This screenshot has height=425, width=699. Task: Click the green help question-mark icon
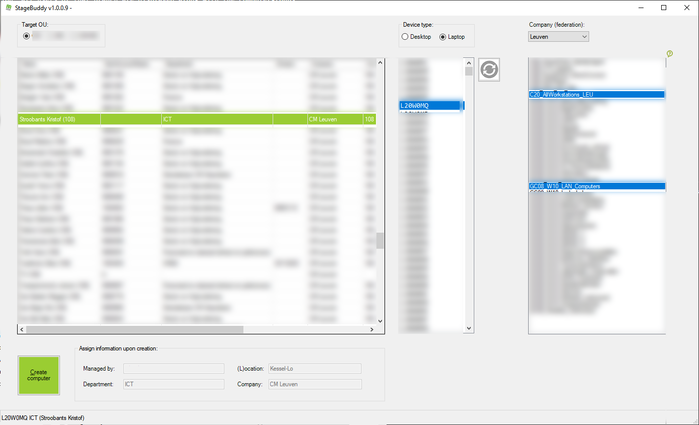tap(669, 53)
